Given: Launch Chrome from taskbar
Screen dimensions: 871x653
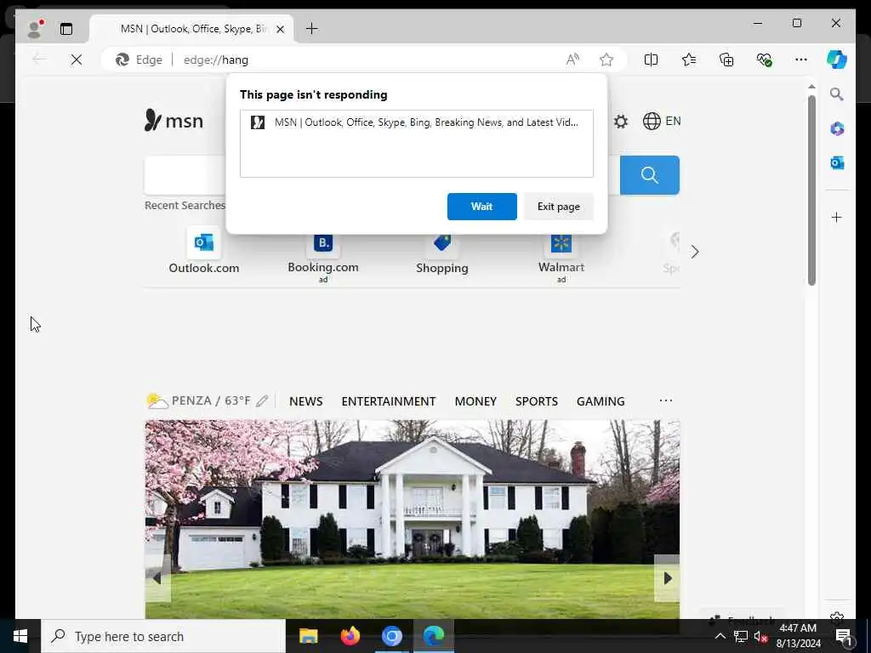Looking at the screenshot, I should [x=391, y=636].
